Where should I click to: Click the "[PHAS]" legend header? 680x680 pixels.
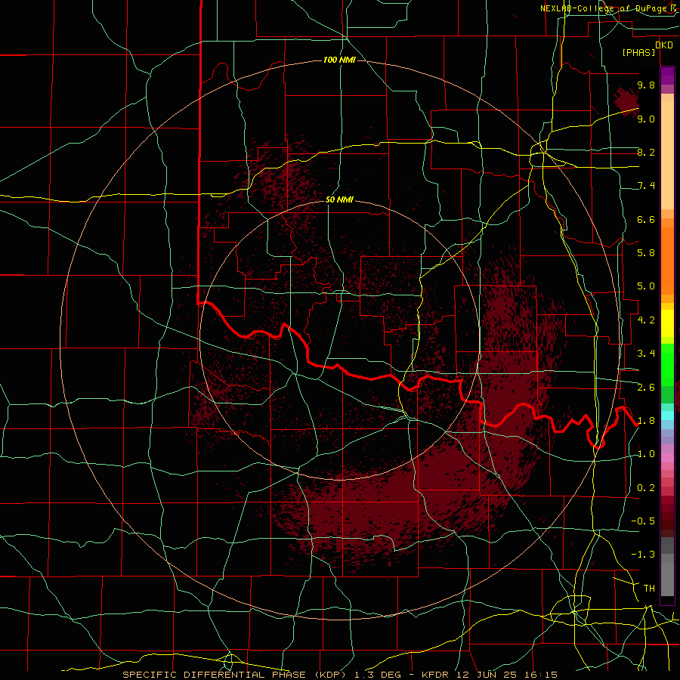(638, 52)
